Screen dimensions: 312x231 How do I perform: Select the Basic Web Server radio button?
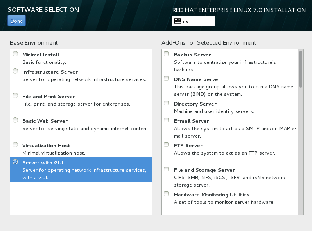click(15, 120)
